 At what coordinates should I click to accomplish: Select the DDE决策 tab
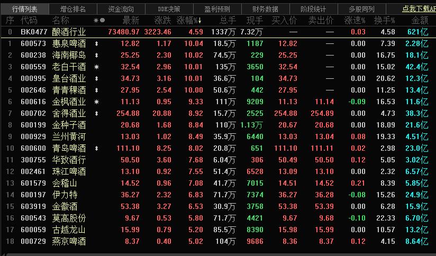169,9
